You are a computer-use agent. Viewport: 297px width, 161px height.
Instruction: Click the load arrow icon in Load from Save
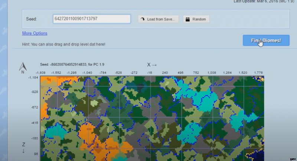click(x=143, y=19)
